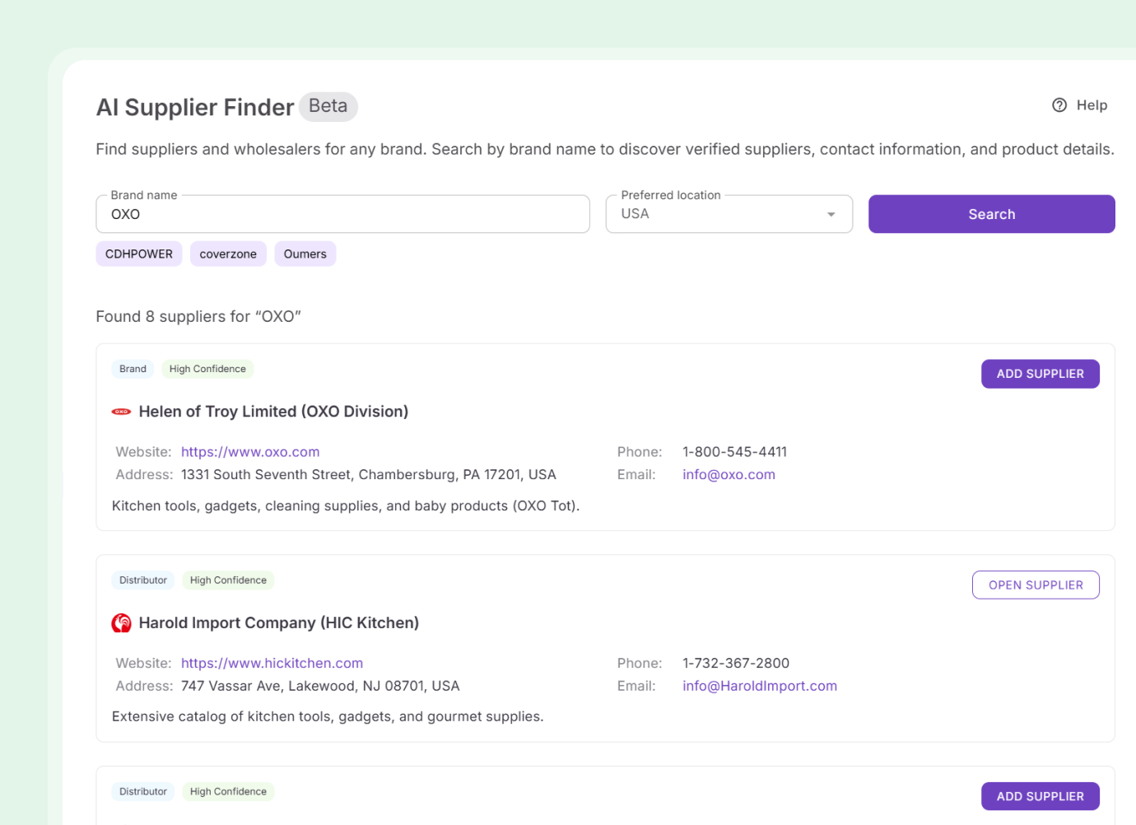This screenshot has height=825, width=1136.
Task: Click the Distributor badge on the bottom result
Action: coord(142,791)
